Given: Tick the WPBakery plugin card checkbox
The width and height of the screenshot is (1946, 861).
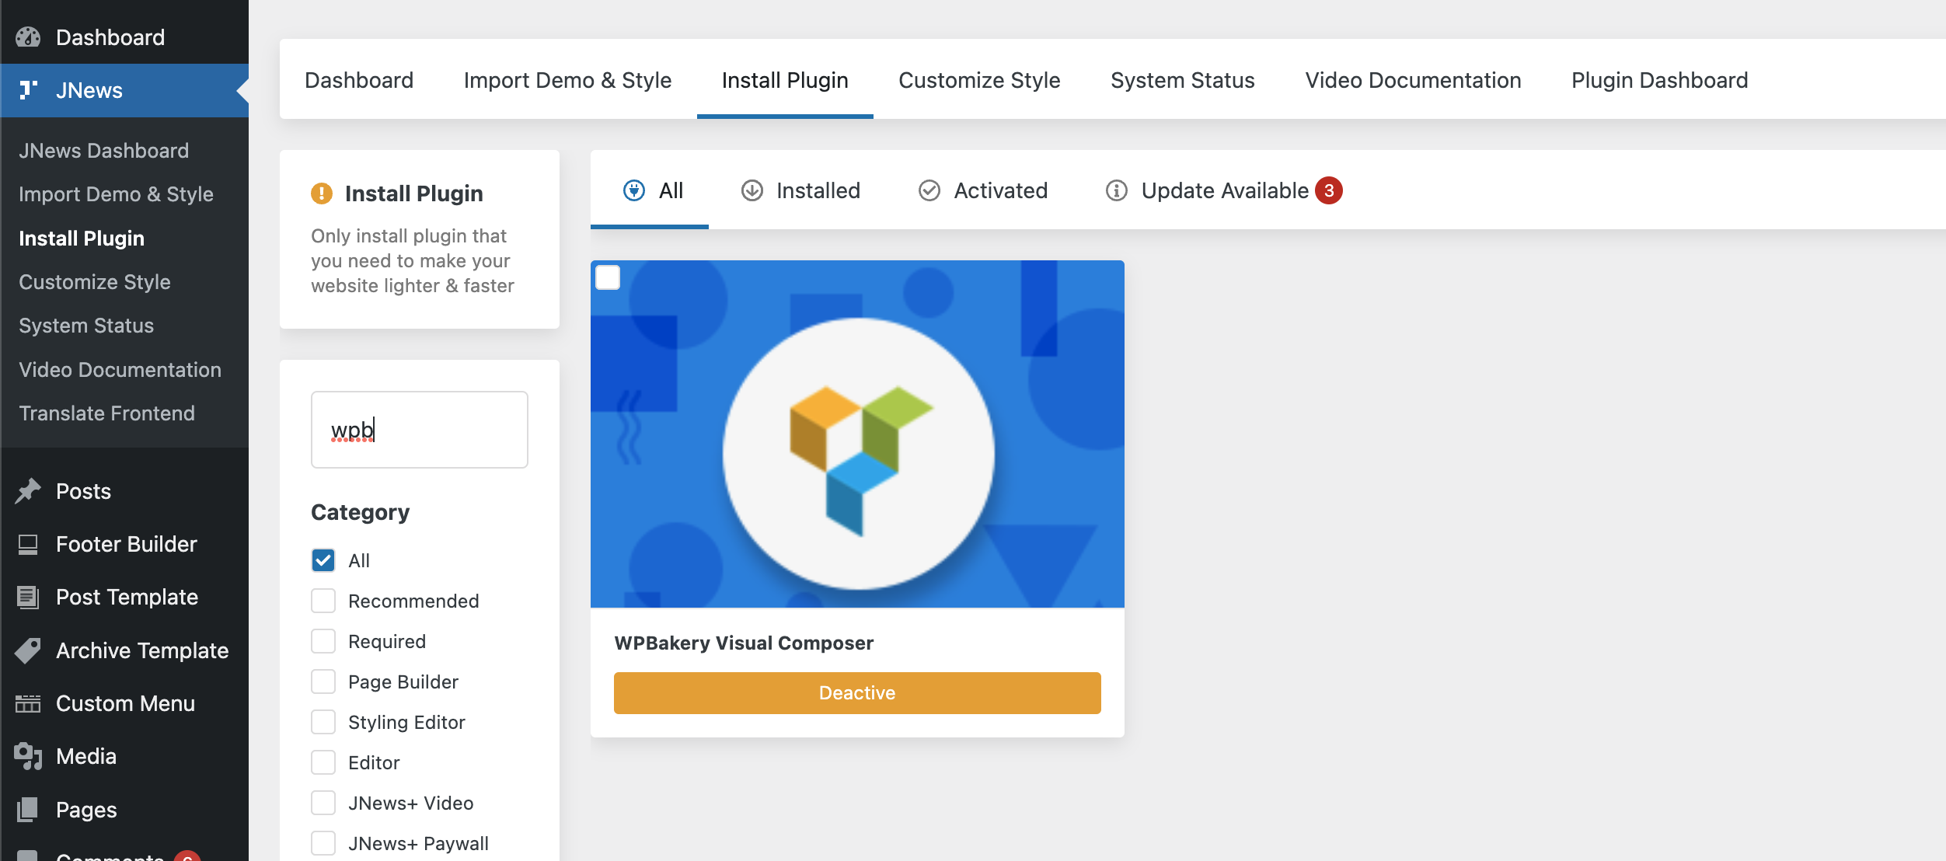Looking at the screenshot, I should (608, 277).
